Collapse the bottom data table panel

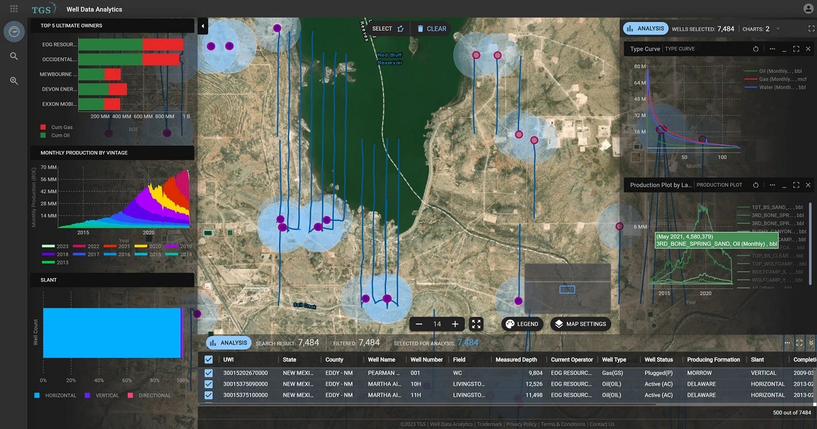811,343
